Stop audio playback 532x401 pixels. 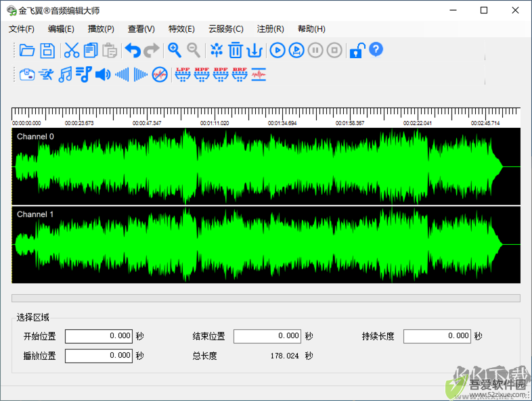tap(334, 50)
